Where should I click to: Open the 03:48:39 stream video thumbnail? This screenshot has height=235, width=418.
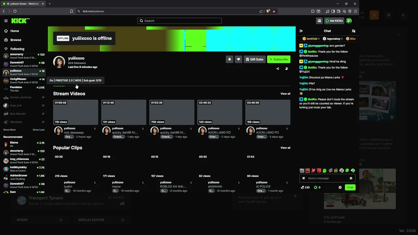click(268, 112)
